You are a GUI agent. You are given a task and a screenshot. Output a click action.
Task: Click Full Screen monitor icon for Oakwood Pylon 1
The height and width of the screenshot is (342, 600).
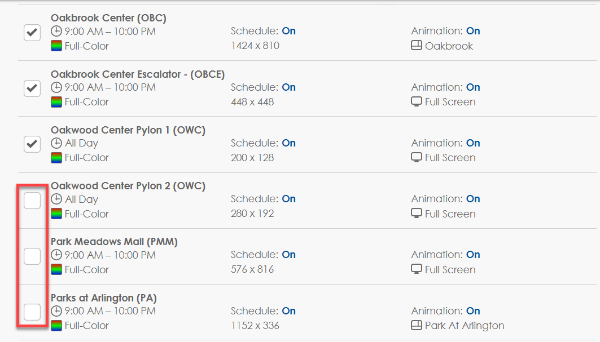pyautogui.click(x=417, y=158)
